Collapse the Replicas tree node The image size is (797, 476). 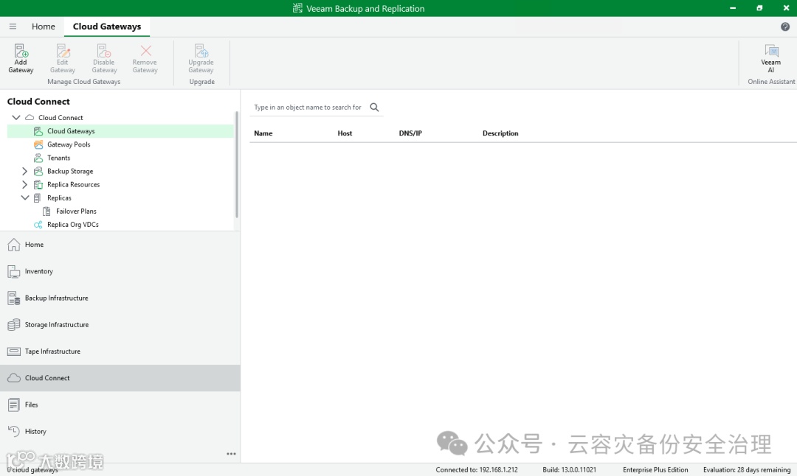coord(25,198)
